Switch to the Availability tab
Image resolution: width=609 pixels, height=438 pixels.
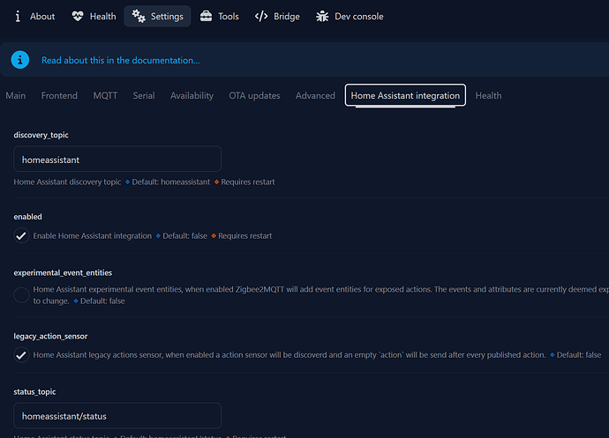192,95
